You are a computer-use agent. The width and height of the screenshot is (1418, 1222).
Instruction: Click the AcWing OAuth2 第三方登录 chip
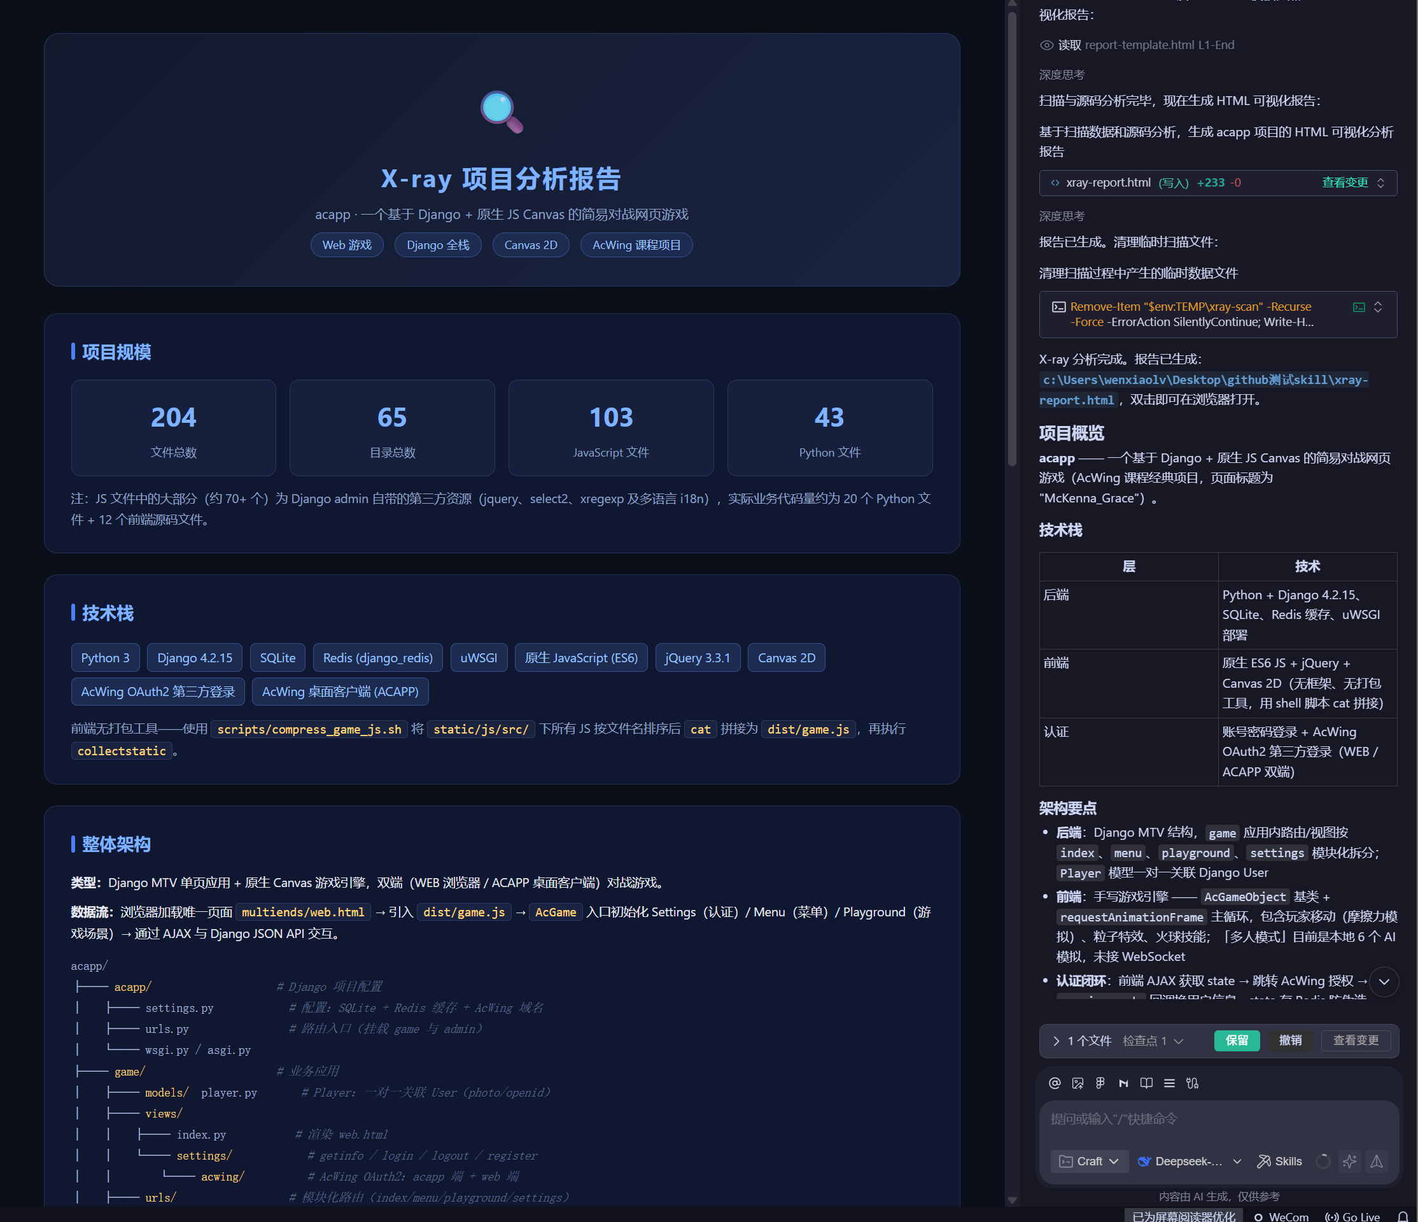(158, 692)
